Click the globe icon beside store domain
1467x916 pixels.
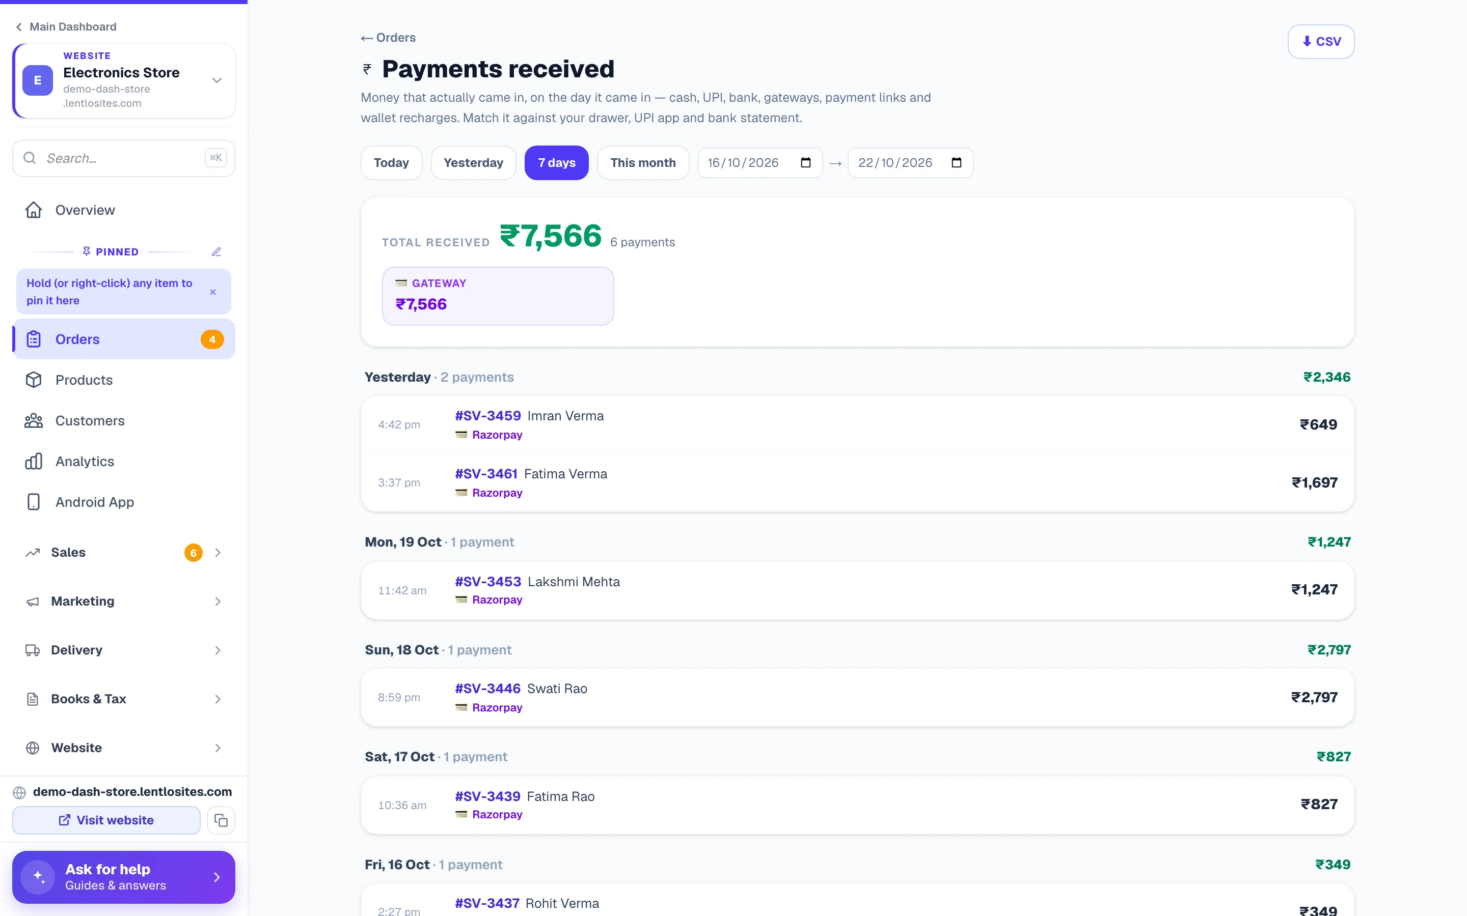tap(19, 792)
